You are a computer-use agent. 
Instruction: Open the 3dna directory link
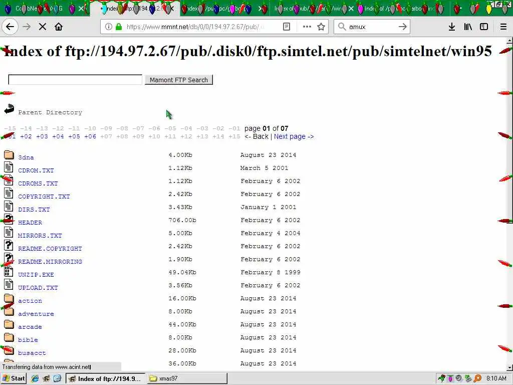click(26, 157)
